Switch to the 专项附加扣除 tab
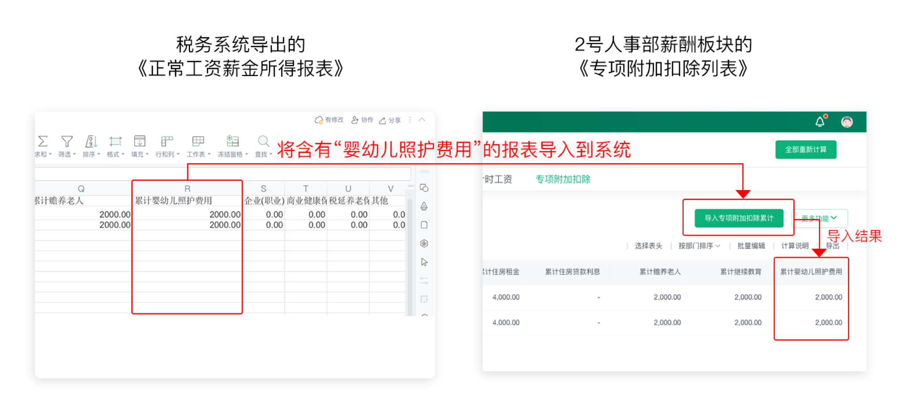 point(563,179)
